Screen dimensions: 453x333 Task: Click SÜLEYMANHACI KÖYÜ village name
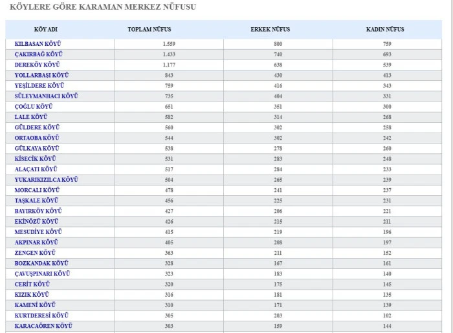tap(46, 96)
